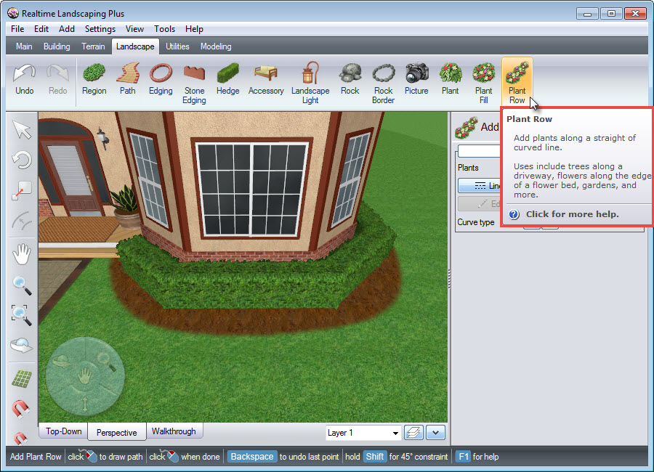The width and height of the screenshot is (654, 472).
Task: Switch to the Main tab
Action: click(24, 46)
